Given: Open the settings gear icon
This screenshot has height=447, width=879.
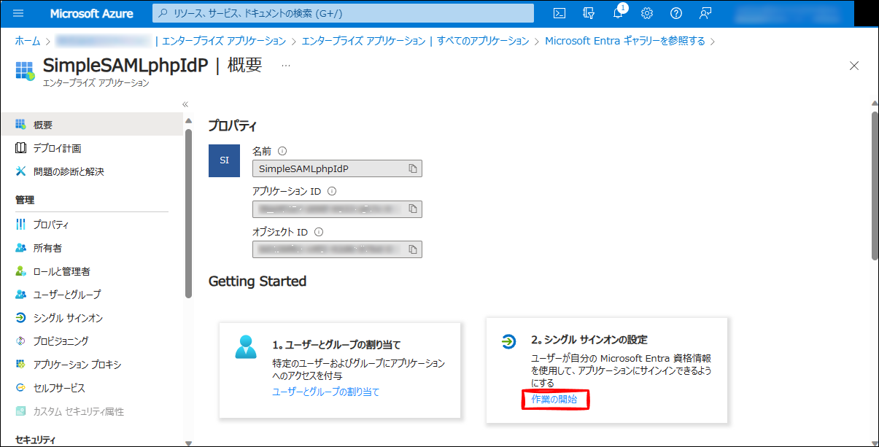Looking at the screenshot, I should pos(646,13).
